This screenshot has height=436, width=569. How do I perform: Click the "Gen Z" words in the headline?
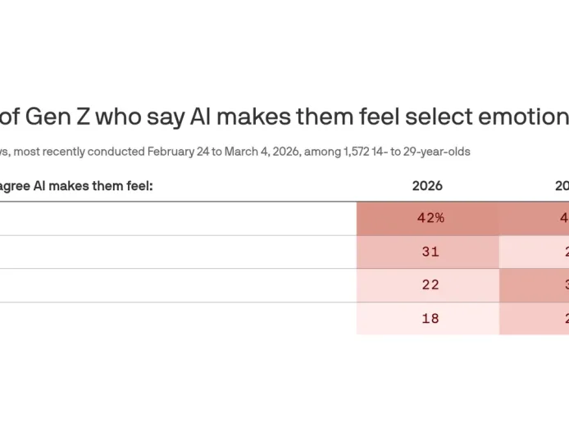point(57,117)
